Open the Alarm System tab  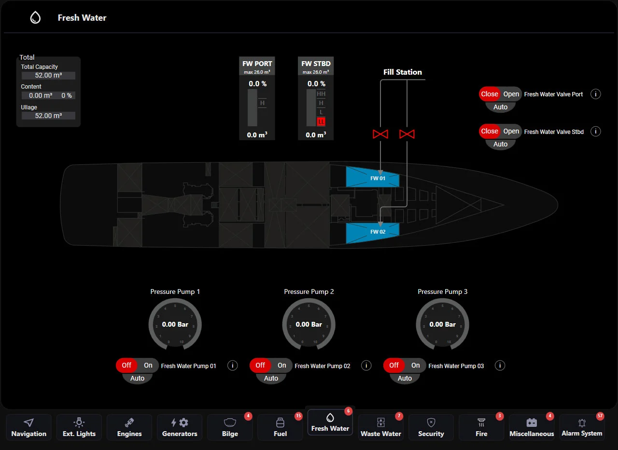[x=582, y=427]
